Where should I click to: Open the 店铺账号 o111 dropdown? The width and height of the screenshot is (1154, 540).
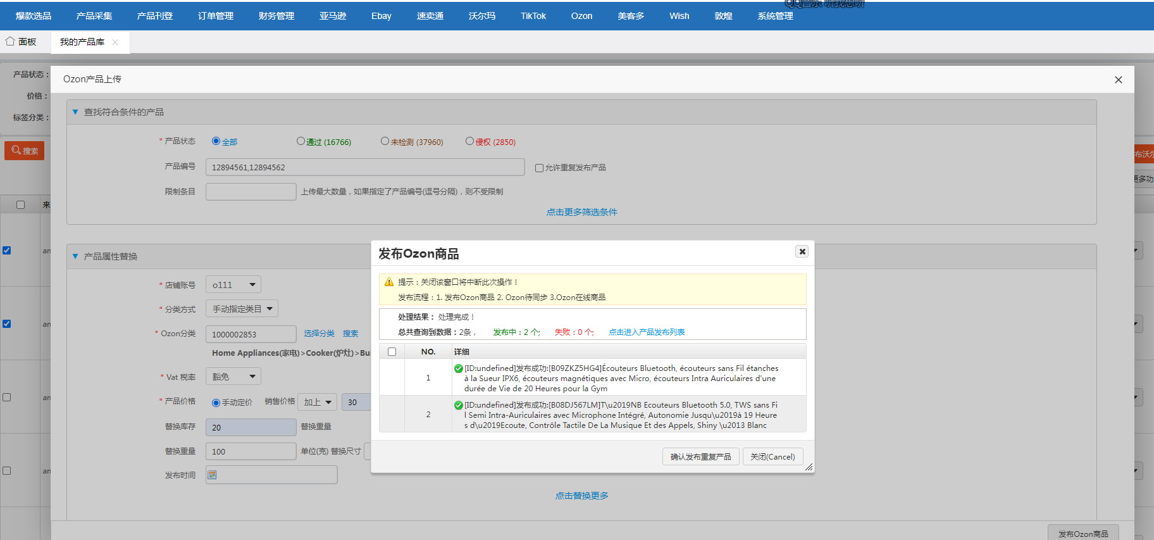233,285
